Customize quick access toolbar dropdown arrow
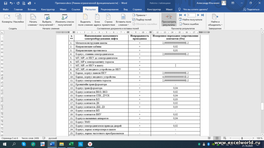264x148 pixels. [35, 3]
